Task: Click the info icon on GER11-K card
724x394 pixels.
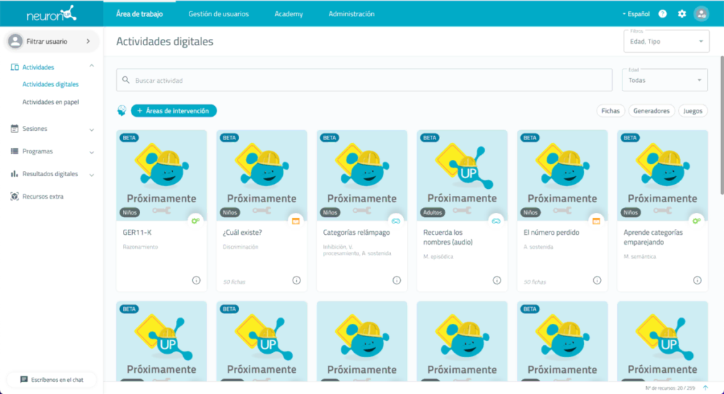Action: (x=197, y=280)
